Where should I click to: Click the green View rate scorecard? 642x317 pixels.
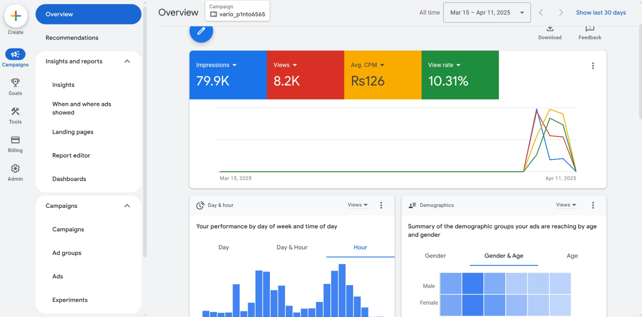[460, 75]
